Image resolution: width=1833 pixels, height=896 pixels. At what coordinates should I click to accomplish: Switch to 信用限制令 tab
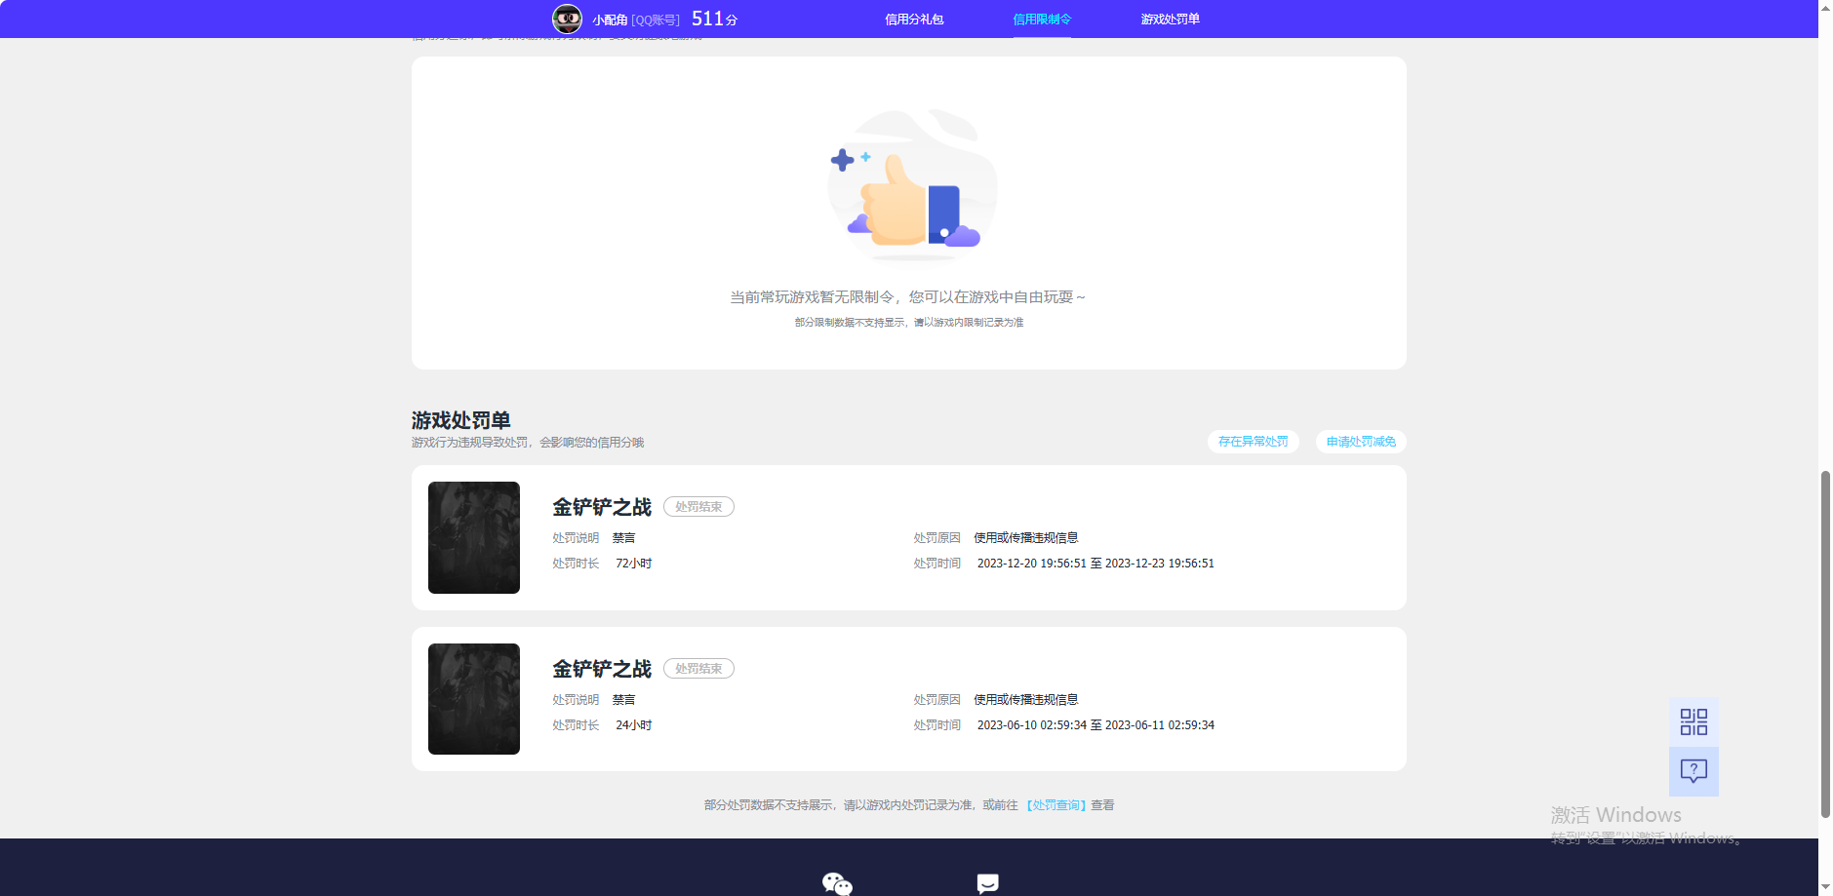[x=1042, y=19]
